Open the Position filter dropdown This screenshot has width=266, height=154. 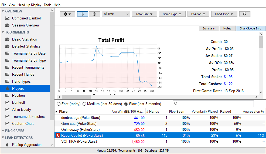[x=198, y=14]
